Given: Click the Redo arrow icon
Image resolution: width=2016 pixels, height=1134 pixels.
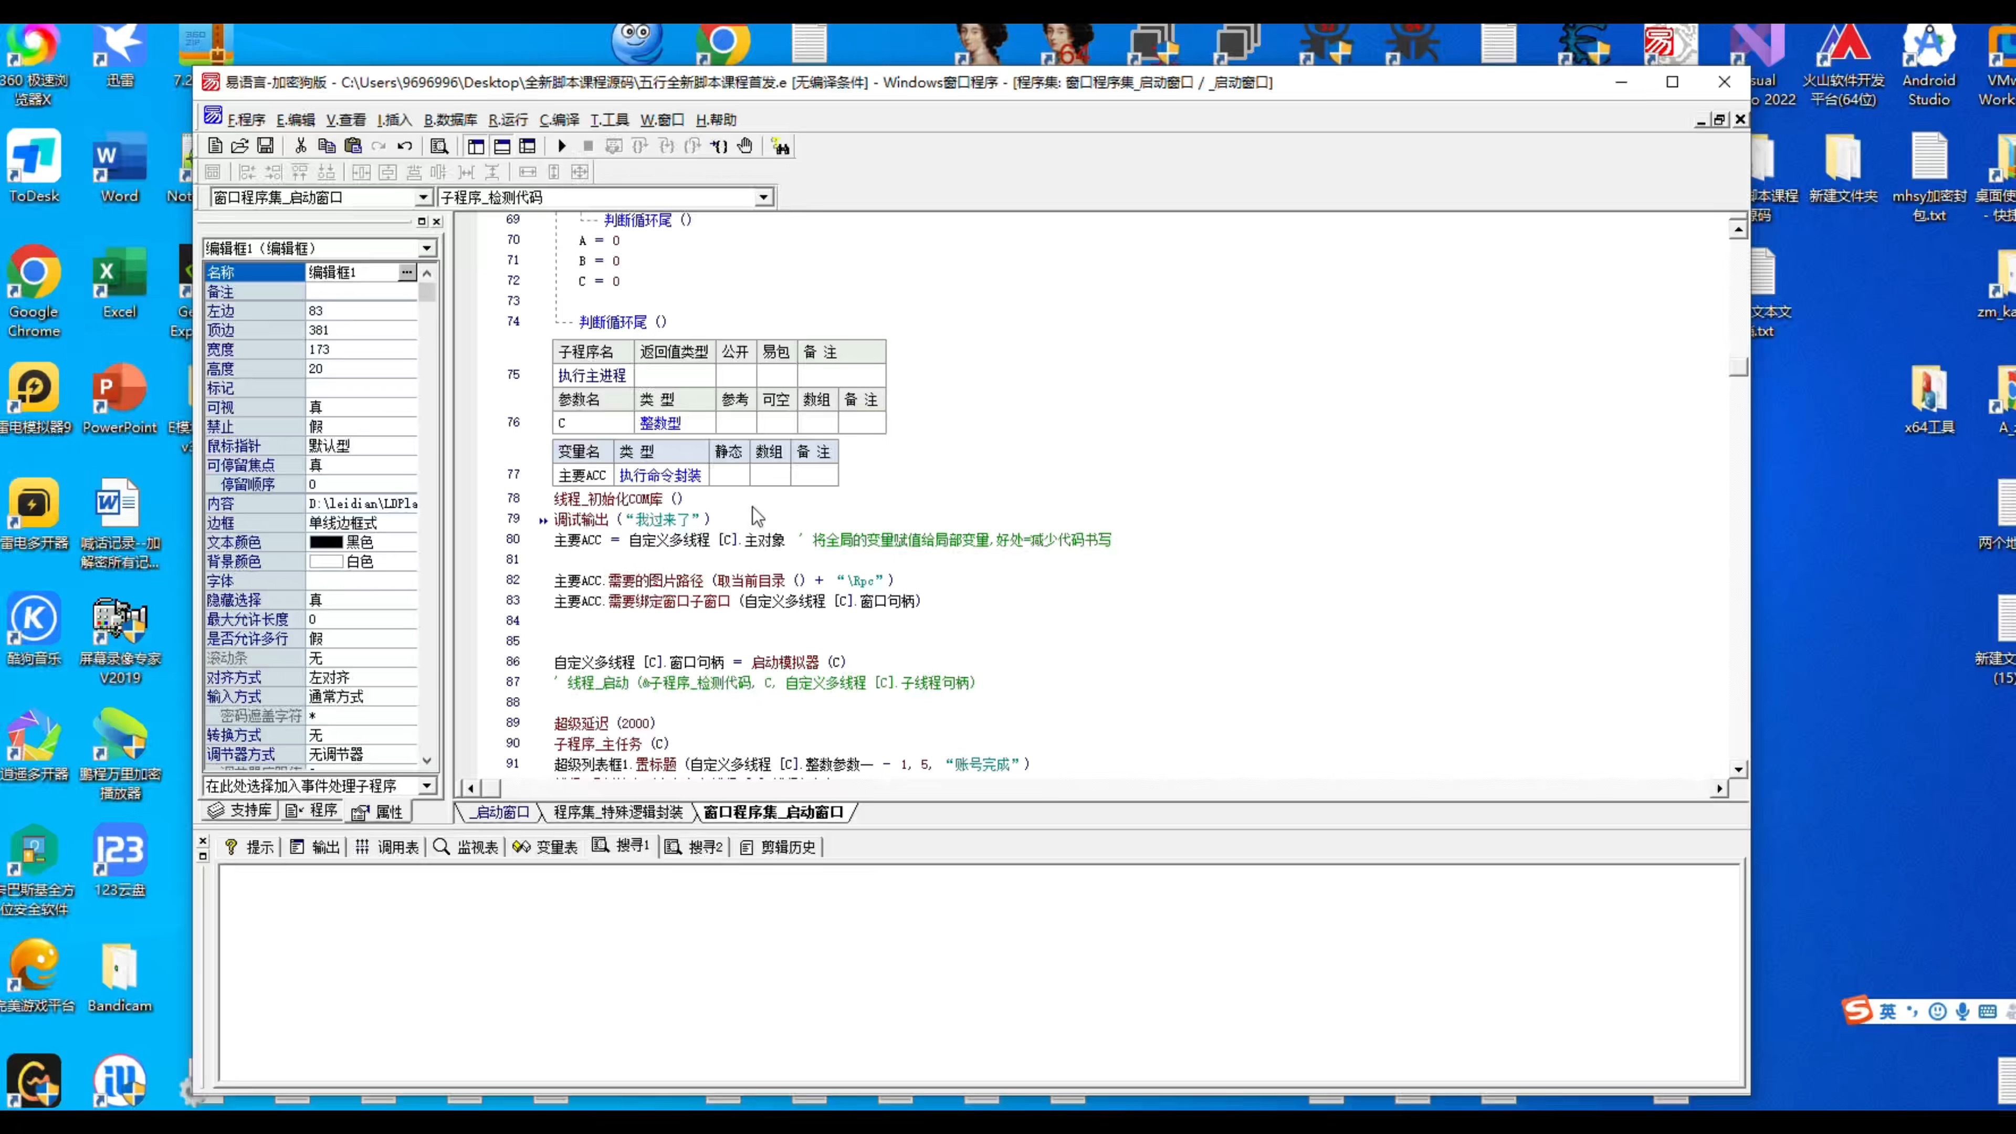Looking at the screenshot, I should 379,145.
